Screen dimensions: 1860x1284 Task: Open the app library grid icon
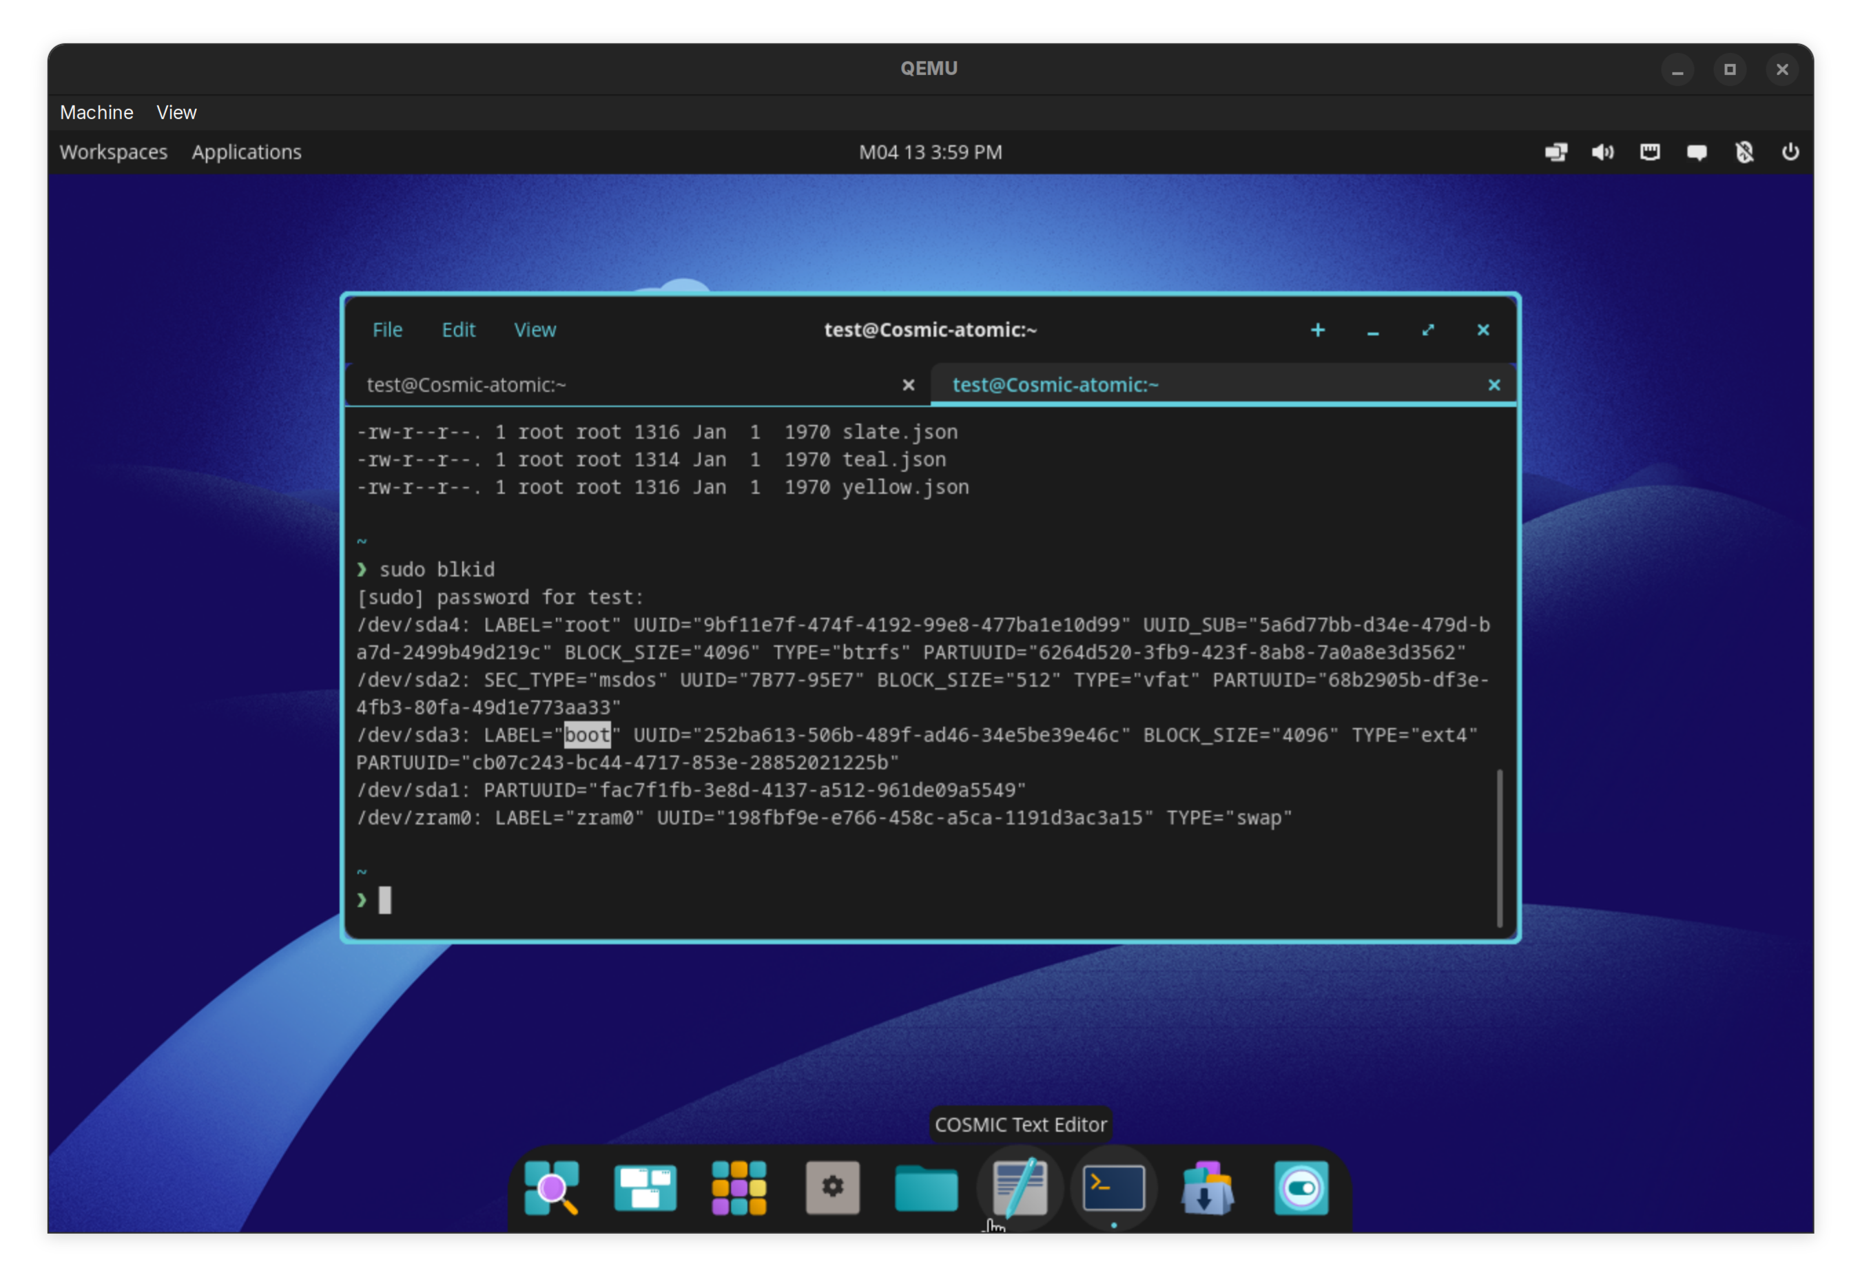point(738,1188)
